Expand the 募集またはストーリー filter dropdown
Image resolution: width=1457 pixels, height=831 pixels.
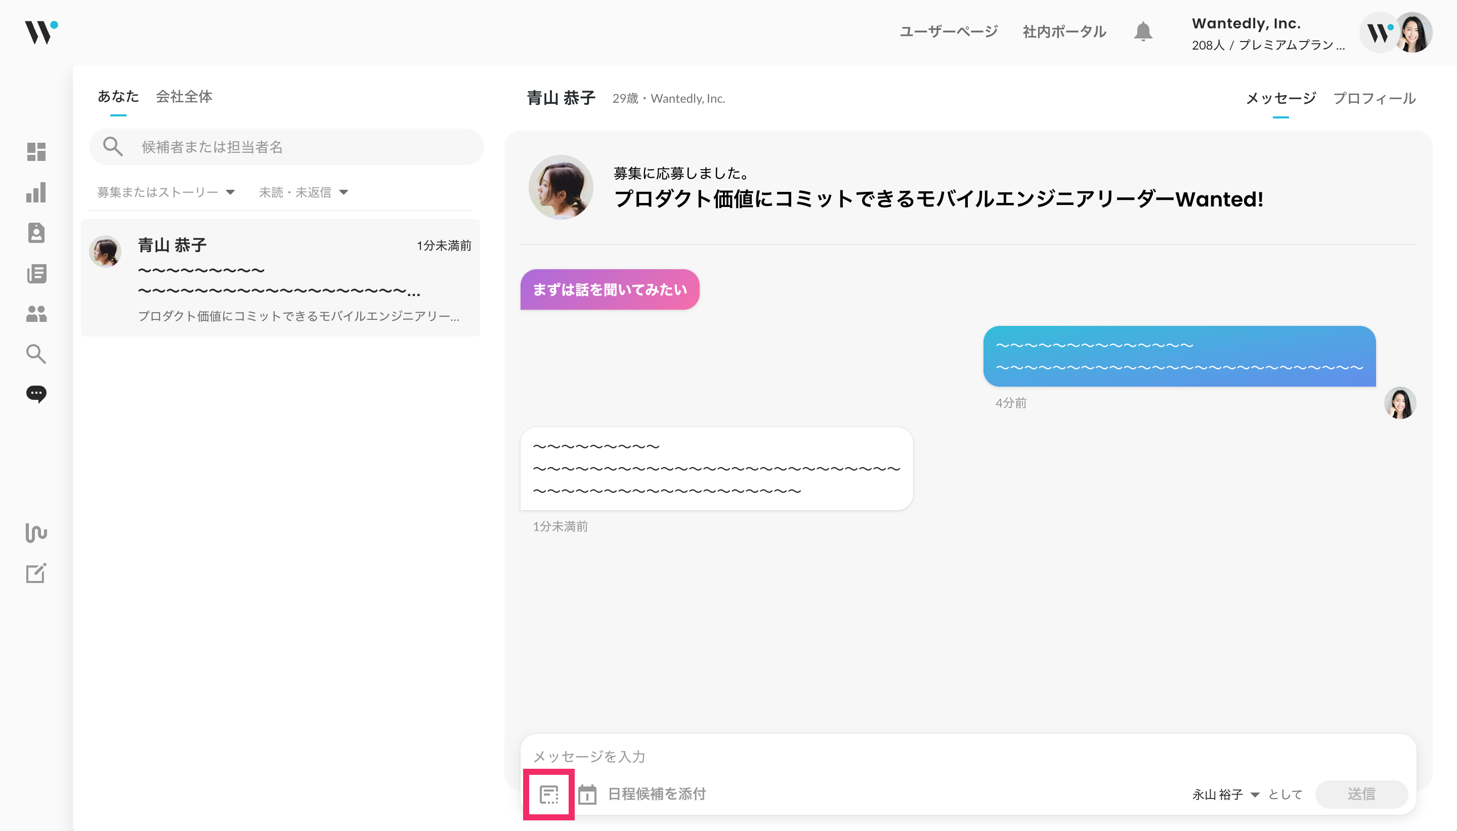[165, 192]
